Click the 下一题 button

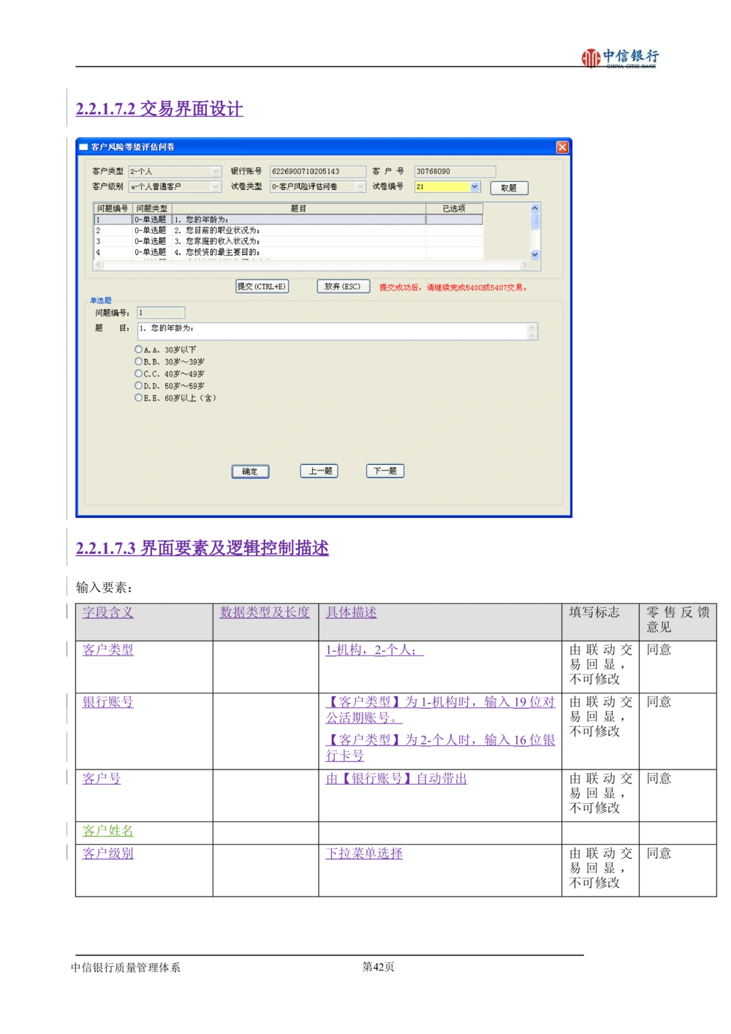[x=385, y=471]
